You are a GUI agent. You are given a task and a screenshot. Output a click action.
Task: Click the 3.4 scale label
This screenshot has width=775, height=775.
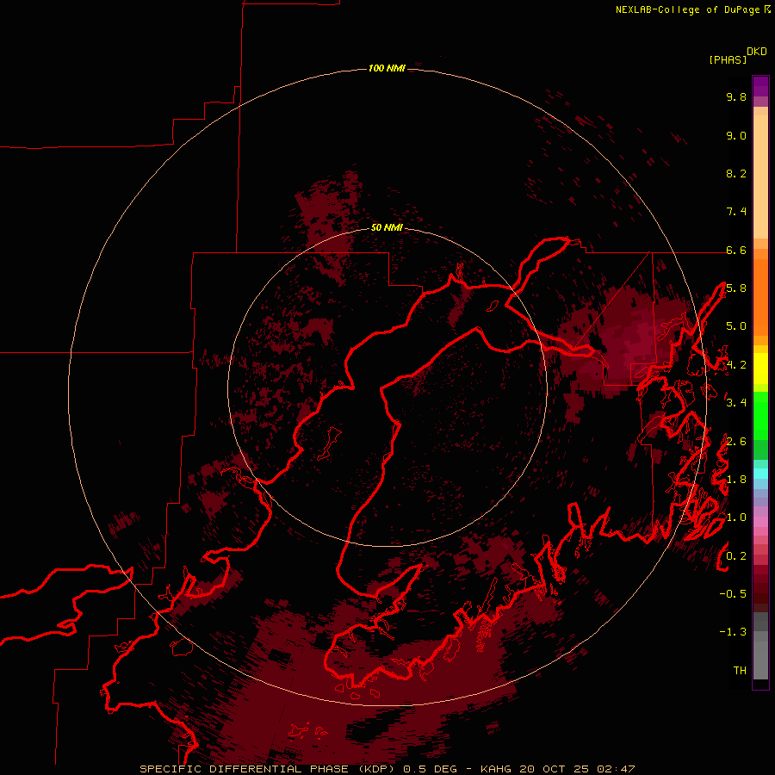(x=736, y=403)
